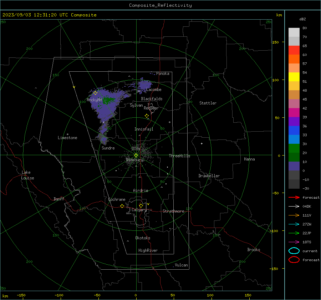
Task: Click the purple echo patch near Lacombe
Action: [144, 85]
